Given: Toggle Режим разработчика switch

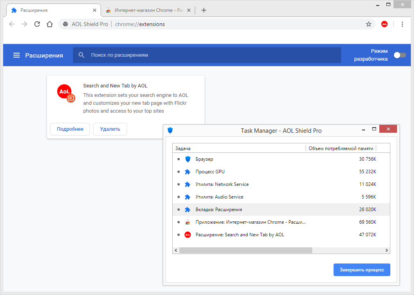Looking at the screenshot, I should point(399,55).
